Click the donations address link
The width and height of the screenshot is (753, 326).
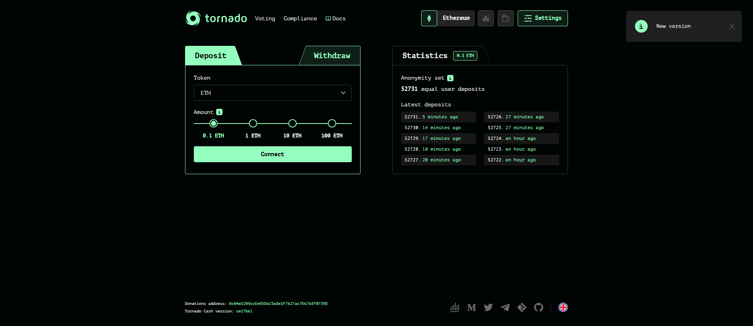tap(278, 304)
